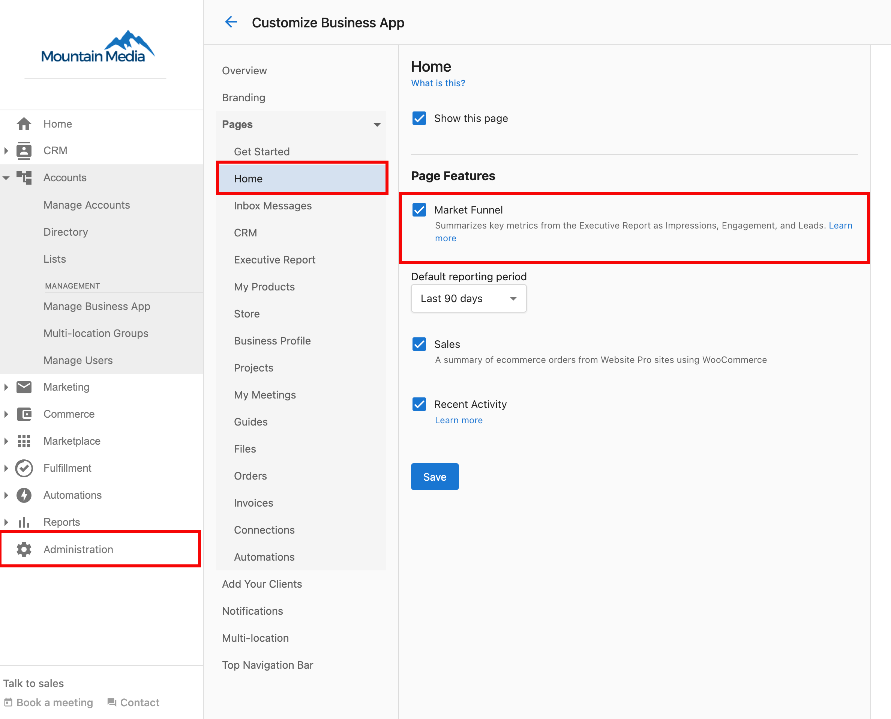Click the Commerce wallet icon
The width and height of the screenshot is (891, 719).
tap(24, 414)
